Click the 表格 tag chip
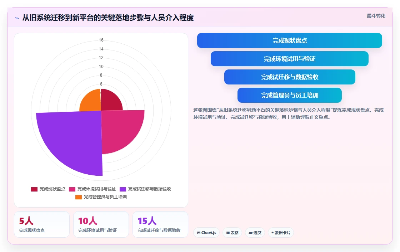The width and height of the screenshot is (400, 252). click(232, 233)
